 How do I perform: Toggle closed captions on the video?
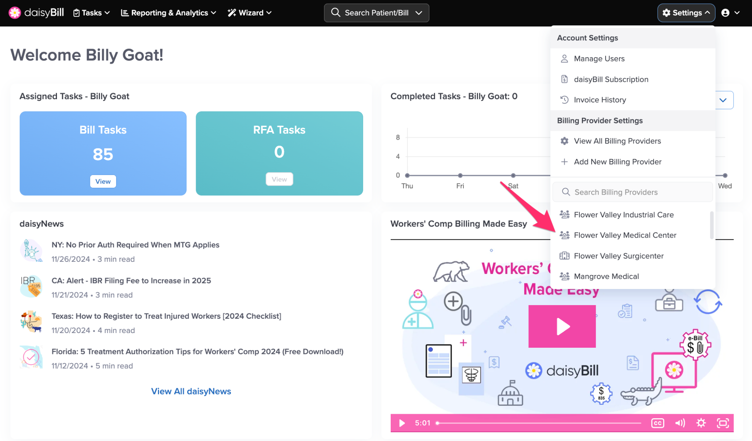657,423
